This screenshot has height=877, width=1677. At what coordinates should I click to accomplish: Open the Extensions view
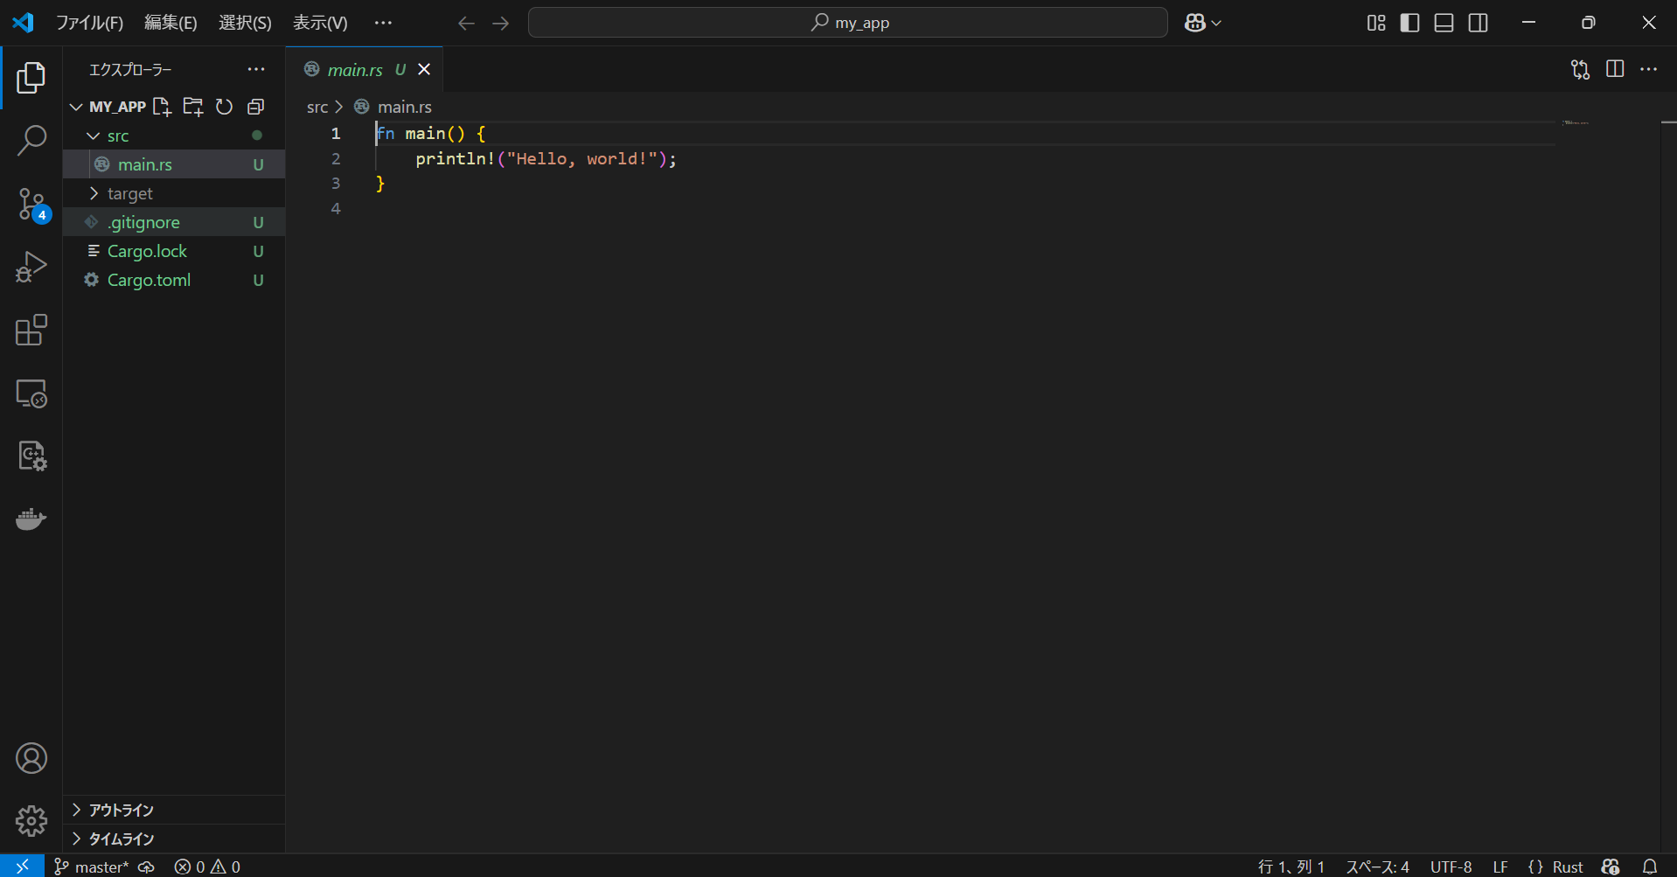[x=31, y=331]
